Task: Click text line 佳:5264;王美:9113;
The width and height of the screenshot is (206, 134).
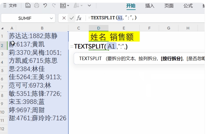Action: pos(35,77)
